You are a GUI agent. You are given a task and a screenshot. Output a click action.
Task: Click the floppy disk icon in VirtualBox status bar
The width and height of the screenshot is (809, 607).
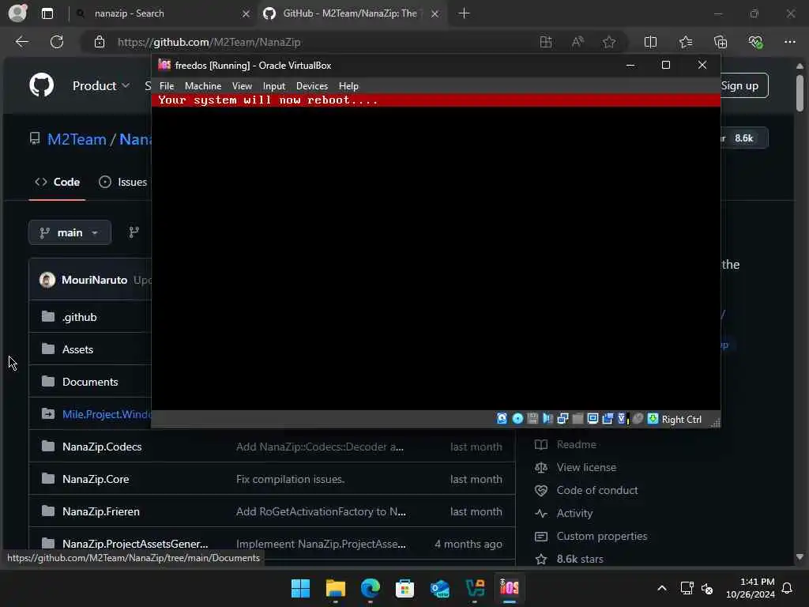[x=532, y=419]
